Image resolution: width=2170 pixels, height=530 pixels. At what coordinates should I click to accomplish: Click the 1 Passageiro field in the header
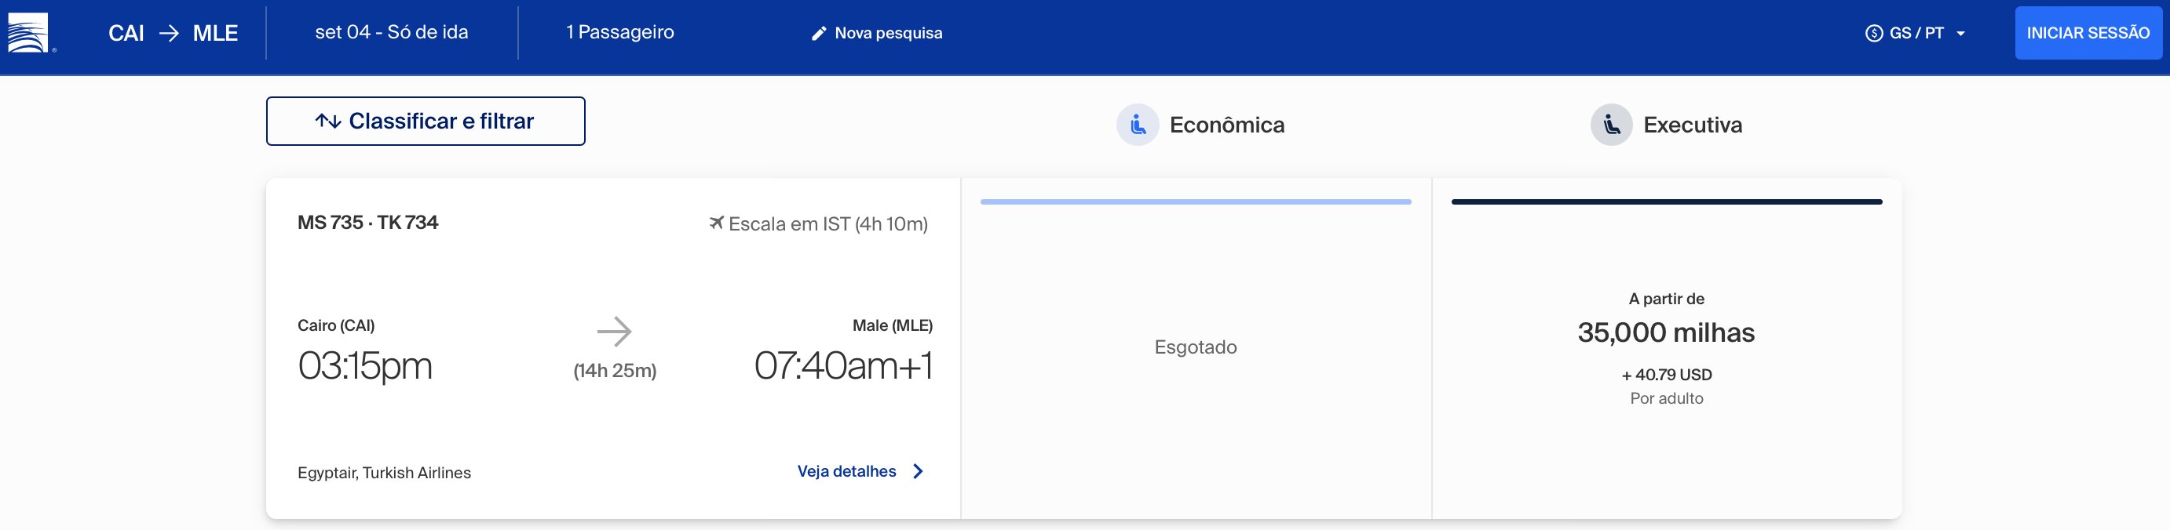tap(620, 32)
